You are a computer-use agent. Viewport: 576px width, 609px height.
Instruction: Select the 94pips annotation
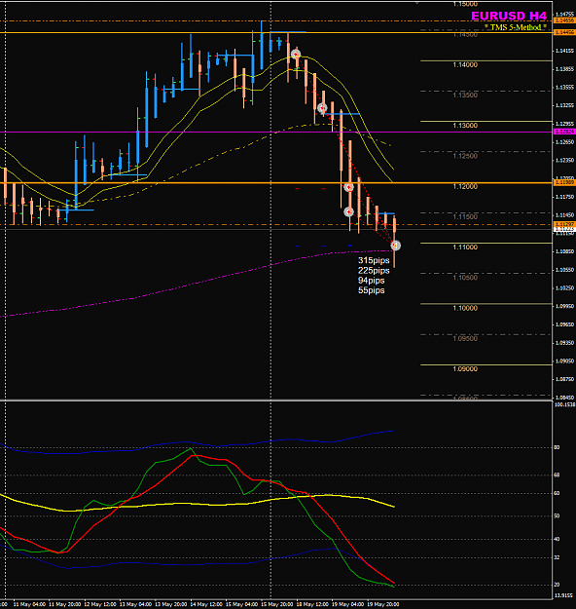(x=372, y=281)
